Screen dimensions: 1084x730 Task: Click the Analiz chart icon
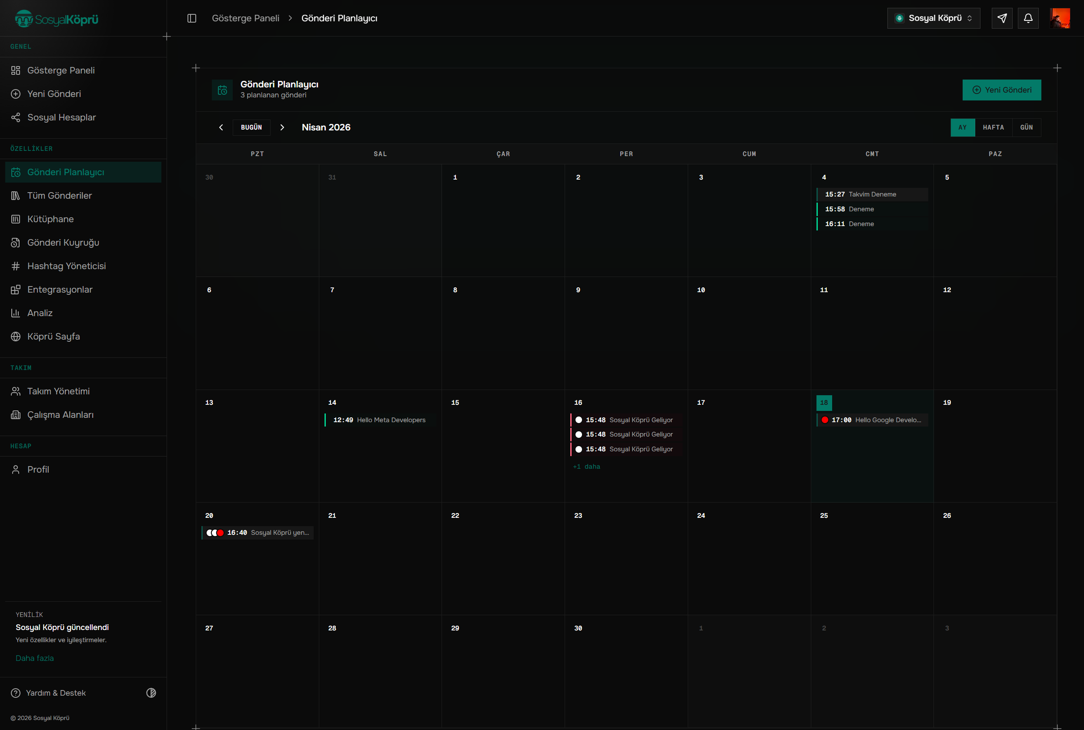(x=15, y=313)
